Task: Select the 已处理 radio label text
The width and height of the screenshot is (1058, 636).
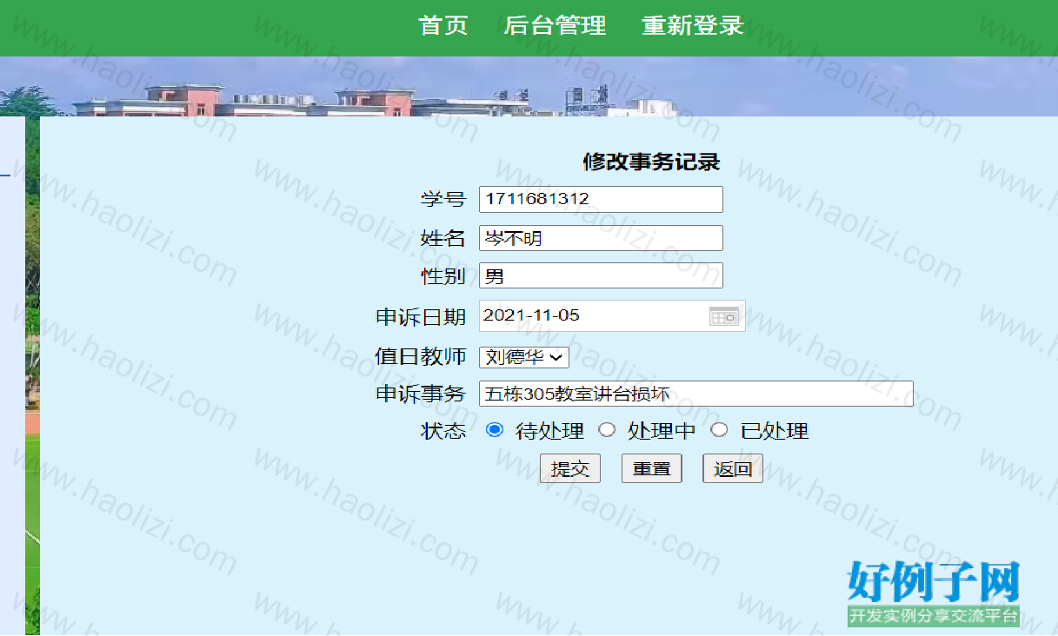Action: coord(775,431)
